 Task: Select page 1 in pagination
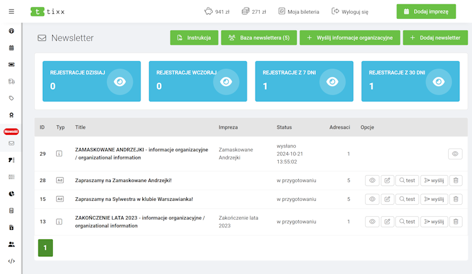[45, 248]
